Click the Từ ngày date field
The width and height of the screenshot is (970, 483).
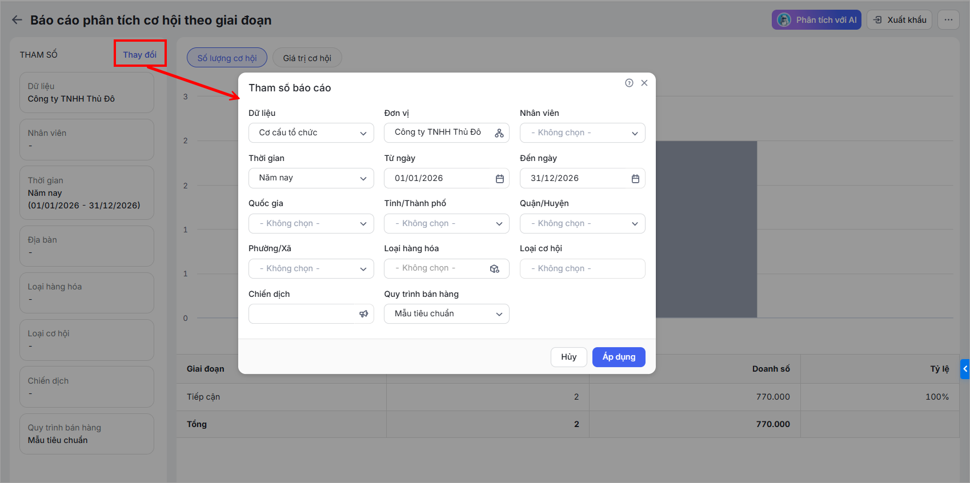pyautogui.click(x=447, y=178)
